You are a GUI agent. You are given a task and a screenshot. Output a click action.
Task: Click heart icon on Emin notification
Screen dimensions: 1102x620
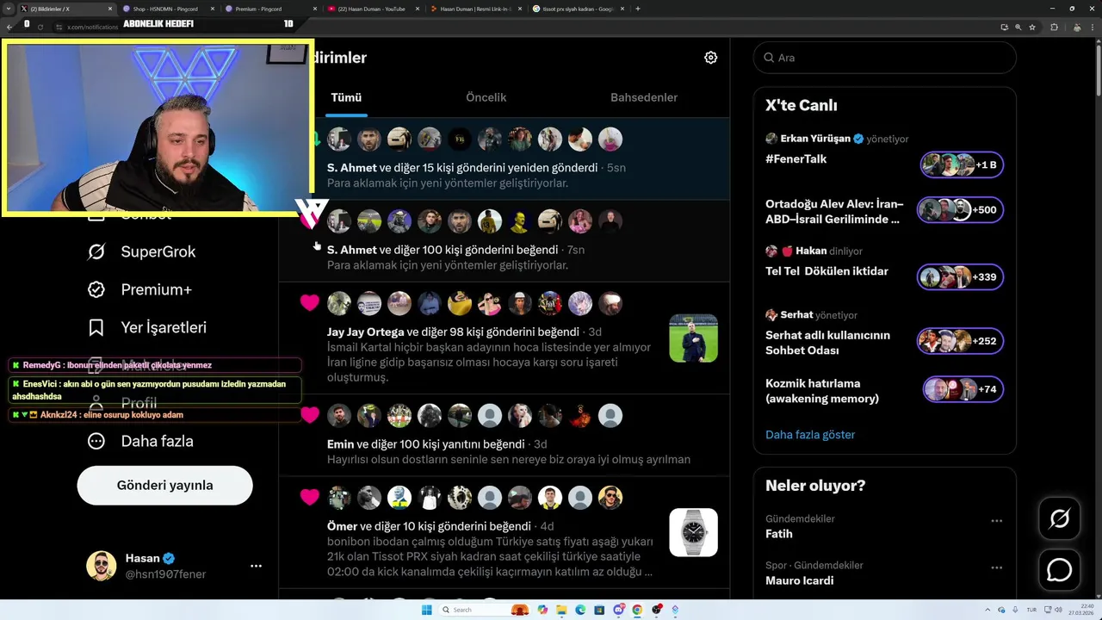coord(310,415)
